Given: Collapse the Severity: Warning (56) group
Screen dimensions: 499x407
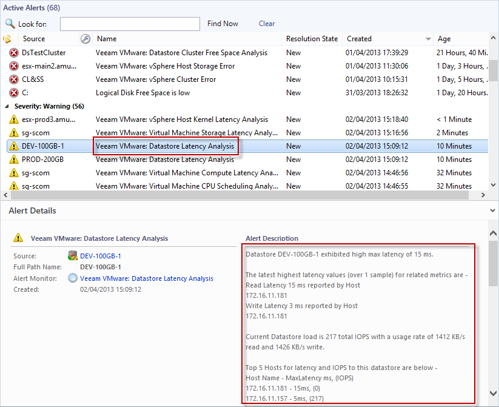Looking at the screenshot, I should (x=7, y=106).
